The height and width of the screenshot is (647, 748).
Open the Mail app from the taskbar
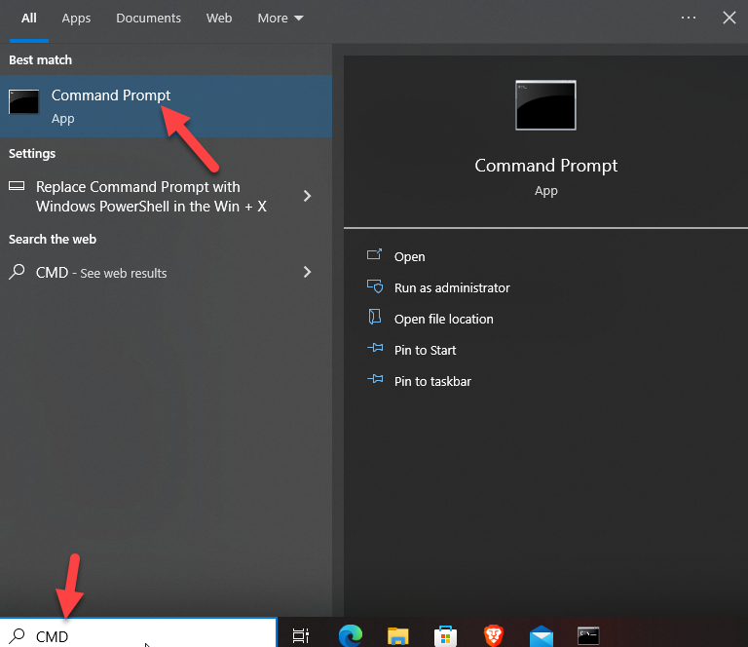click(541, 636)
